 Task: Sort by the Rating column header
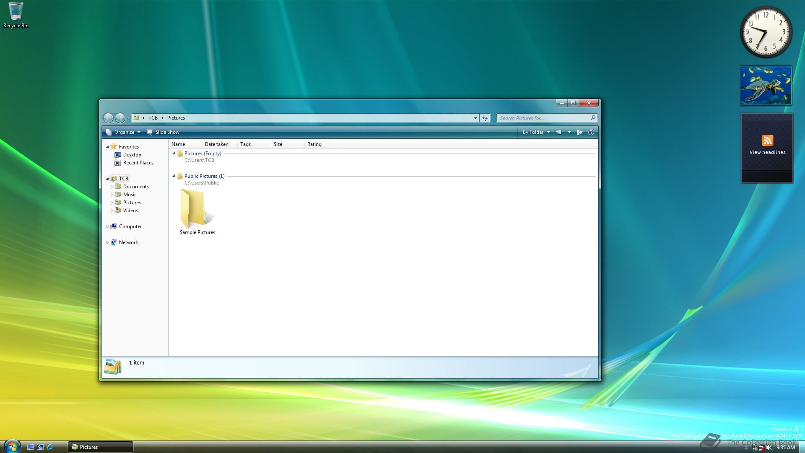coord(322,144)
